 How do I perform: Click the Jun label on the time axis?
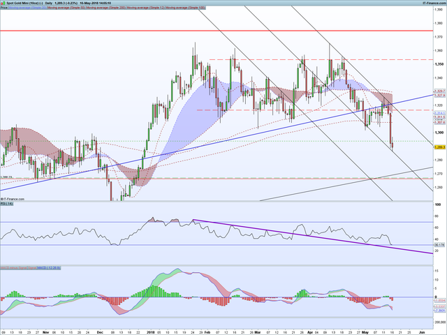(422, 332)
